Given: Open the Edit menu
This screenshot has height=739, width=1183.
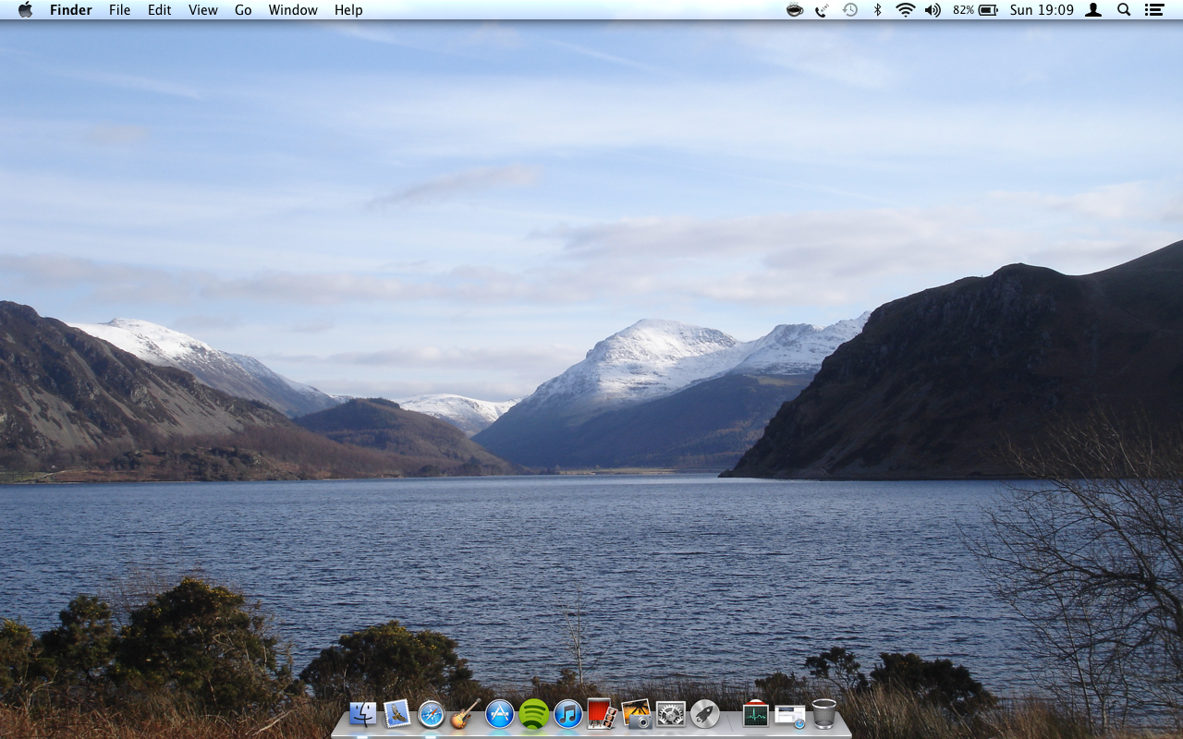Looking at the screenshot, I should pos(160,10).
